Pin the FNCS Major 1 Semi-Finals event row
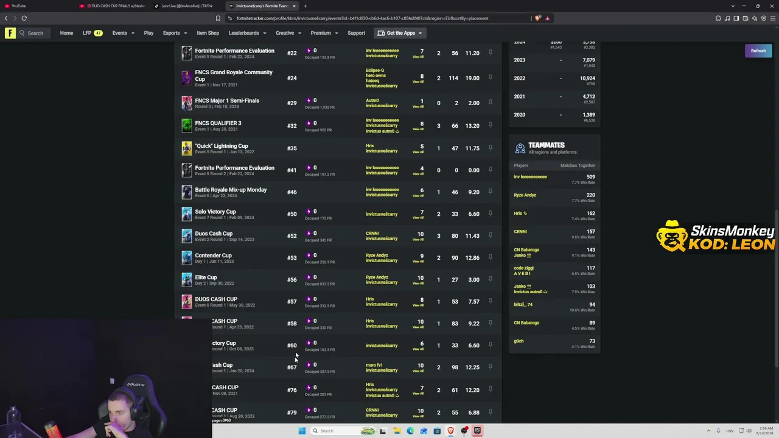Viewport: 779px width, 438px height. pos(490,103)
